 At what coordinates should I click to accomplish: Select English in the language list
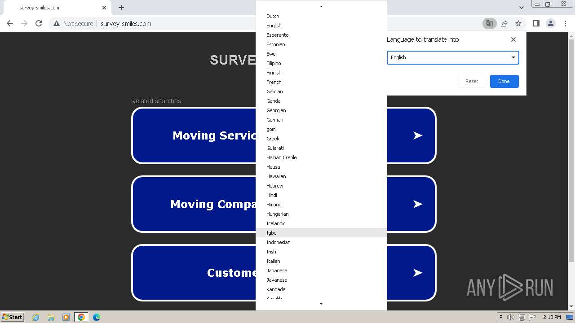click(x=321, y=26)
